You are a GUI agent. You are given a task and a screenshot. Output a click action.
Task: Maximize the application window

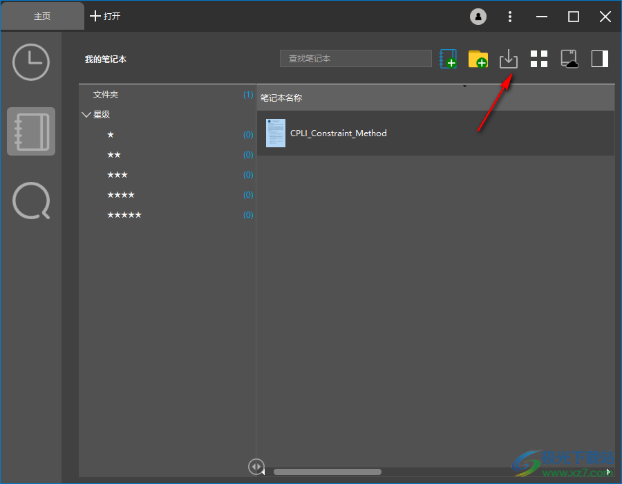tap(573, 17)
